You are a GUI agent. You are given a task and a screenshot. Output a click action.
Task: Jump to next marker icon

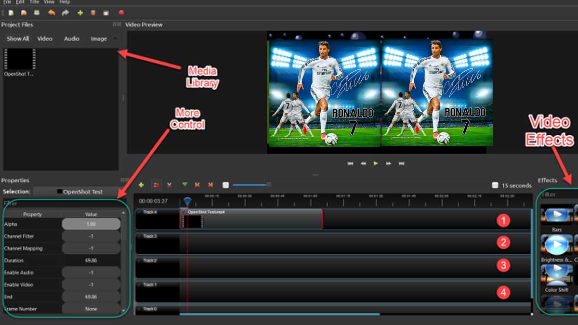point(210,185)
